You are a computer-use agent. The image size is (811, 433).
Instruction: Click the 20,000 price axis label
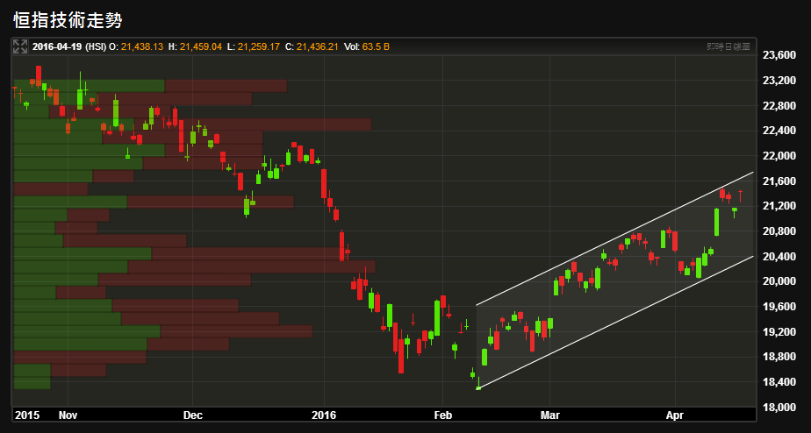tap(779, 281)
